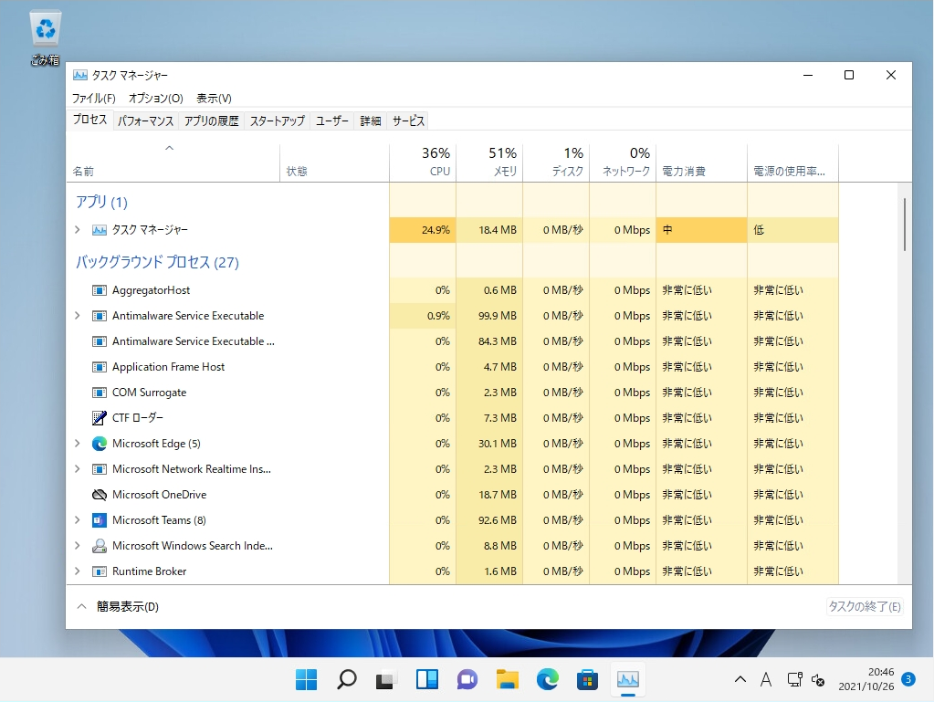Open Task View from the taskbar
Screen dimensions: 934x702
pyautogui.click(x=386, y=679)
